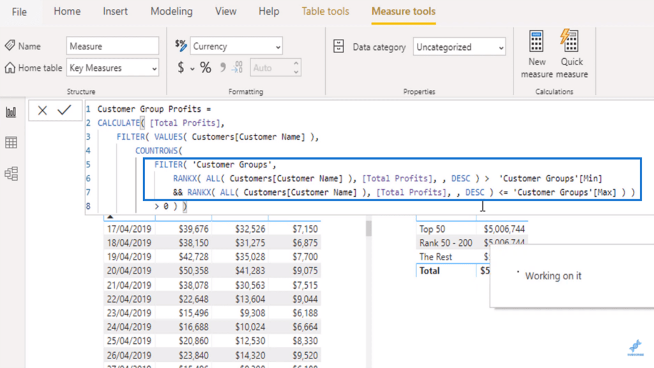Click COUNTROWS in the formula line 4
The width and height of the screenshot is (654, 368).
156,151
